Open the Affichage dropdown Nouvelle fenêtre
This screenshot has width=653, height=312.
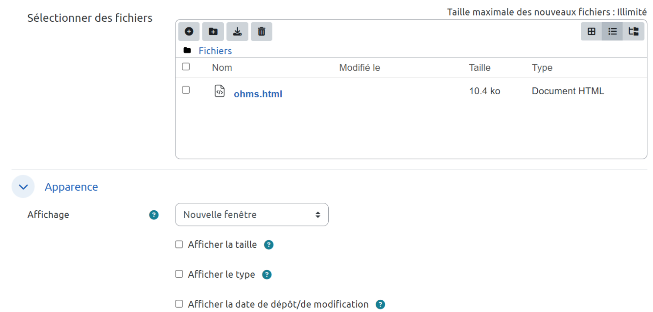[x=252, y=215]
